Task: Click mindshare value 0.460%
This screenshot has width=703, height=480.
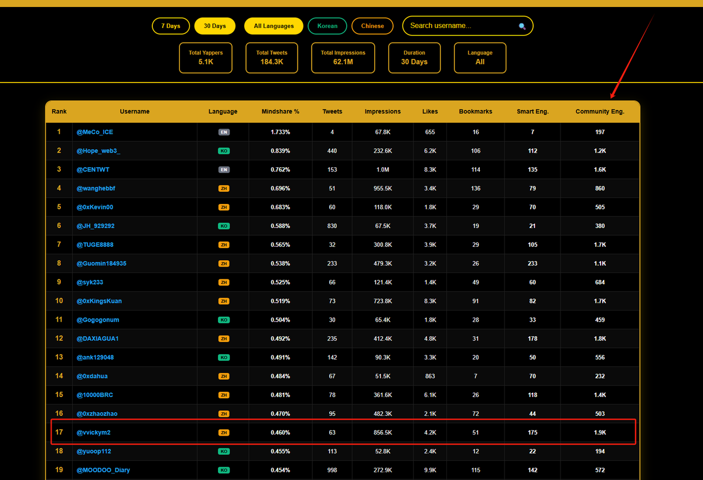Action: point(280,433)
